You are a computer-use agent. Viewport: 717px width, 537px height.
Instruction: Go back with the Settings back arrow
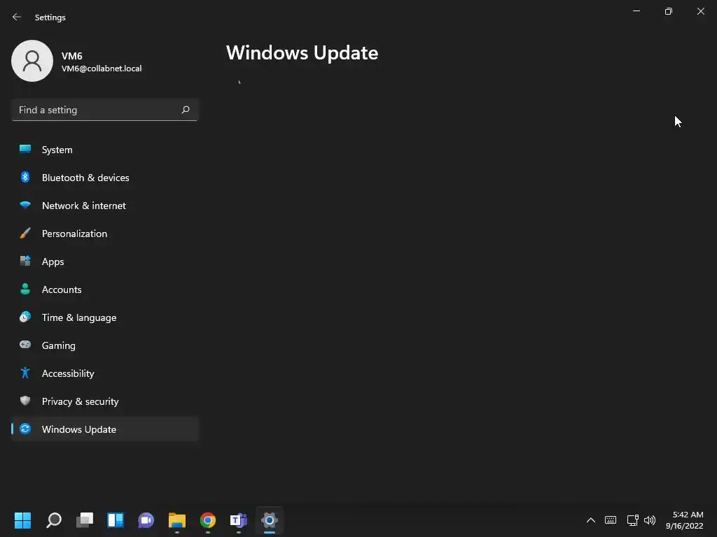coord(17,17)
